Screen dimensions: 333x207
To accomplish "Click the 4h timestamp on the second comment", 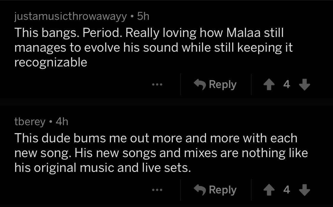I will click(62, 121).
